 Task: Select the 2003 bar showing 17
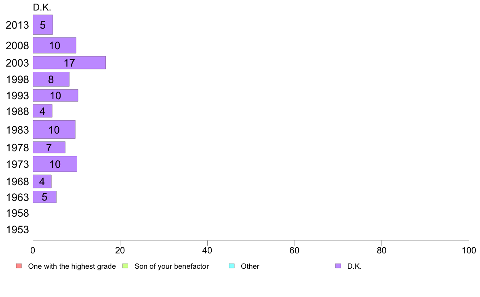69,63
